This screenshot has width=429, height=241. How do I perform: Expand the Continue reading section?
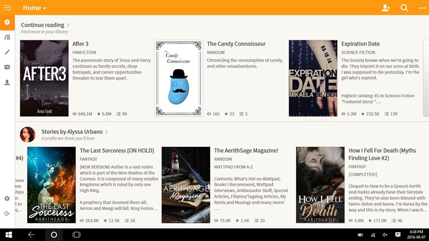[45, 25]
